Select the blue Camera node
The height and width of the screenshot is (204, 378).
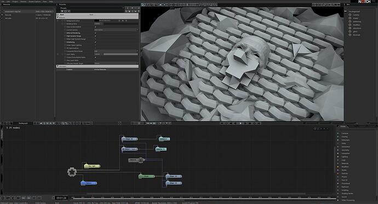[89, 183]
